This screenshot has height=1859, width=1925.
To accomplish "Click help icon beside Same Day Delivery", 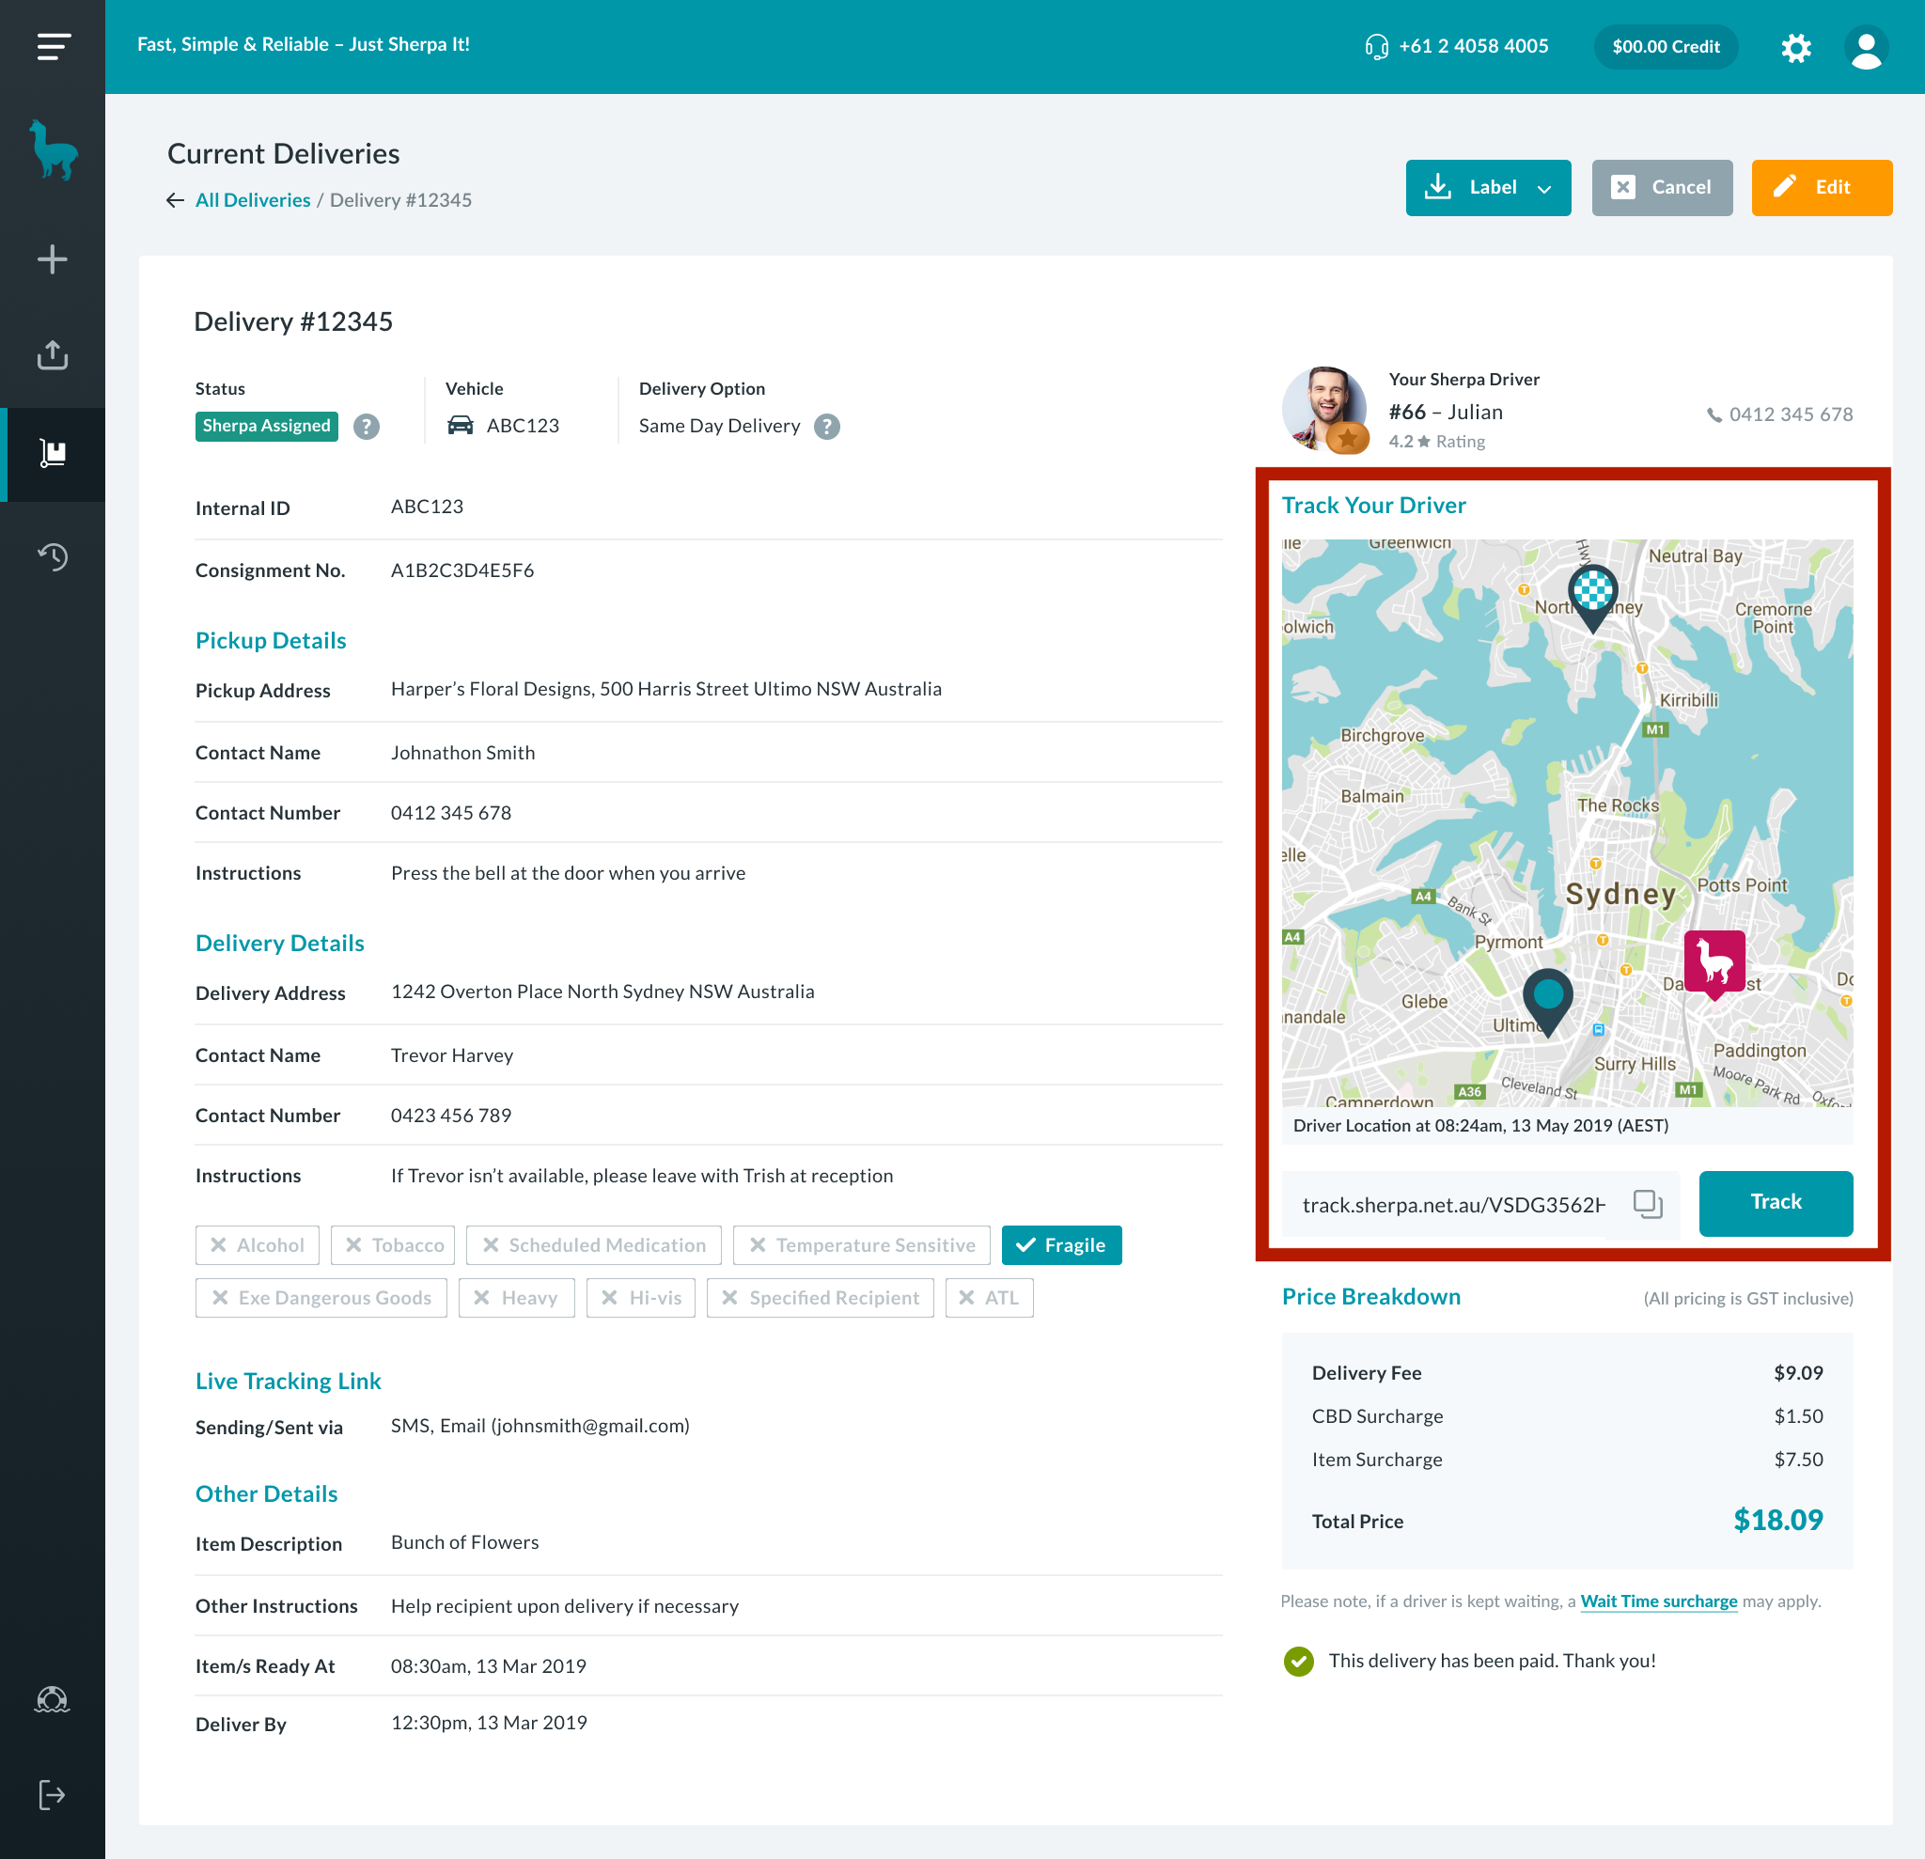I will click(827, 426).
